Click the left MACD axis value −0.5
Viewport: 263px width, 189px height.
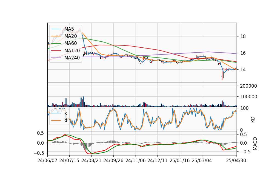click(39, 153)
